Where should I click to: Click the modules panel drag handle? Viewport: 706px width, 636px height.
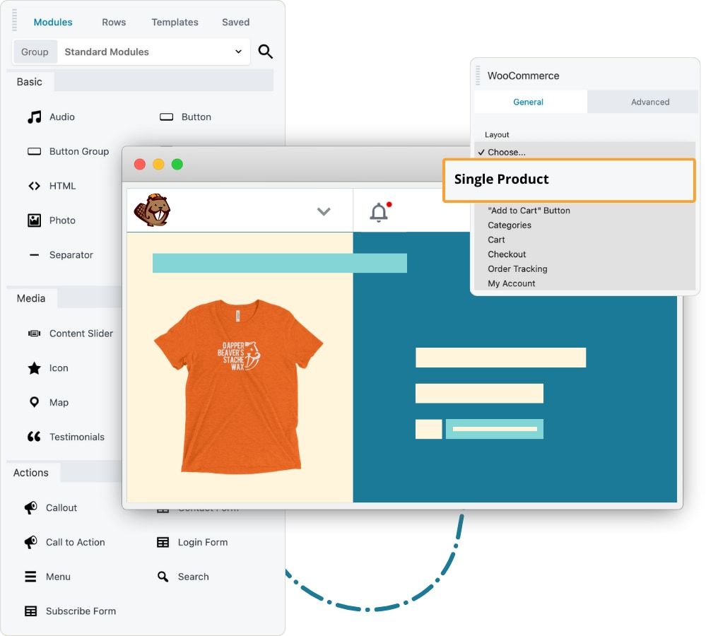pos(14,20)
